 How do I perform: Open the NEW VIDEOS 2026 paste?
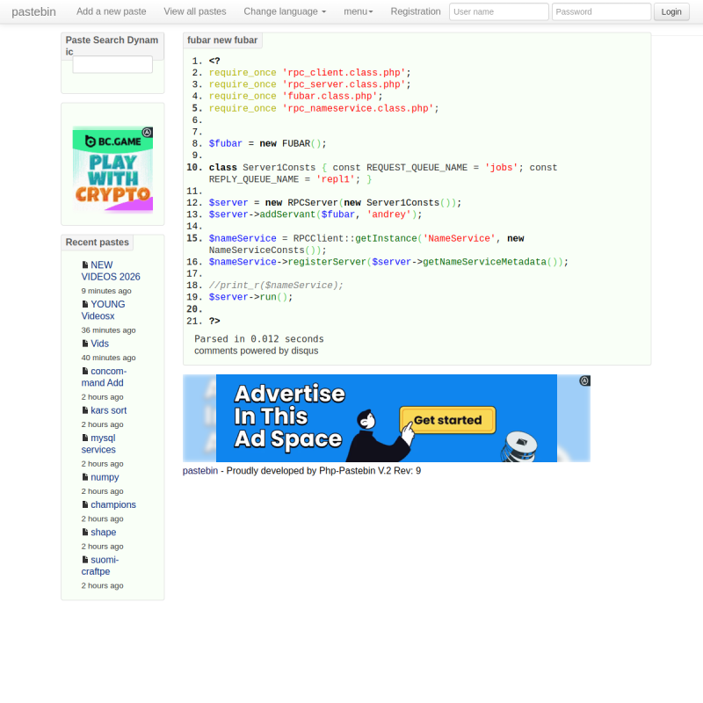coord(111,271)
